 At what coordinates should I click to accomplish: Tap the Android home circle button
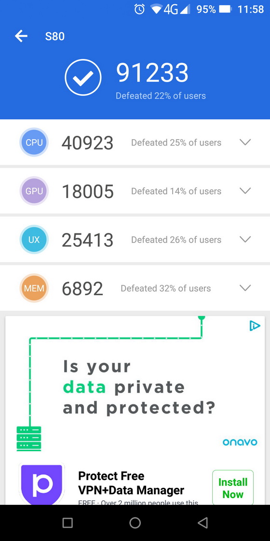coord(135,523)
